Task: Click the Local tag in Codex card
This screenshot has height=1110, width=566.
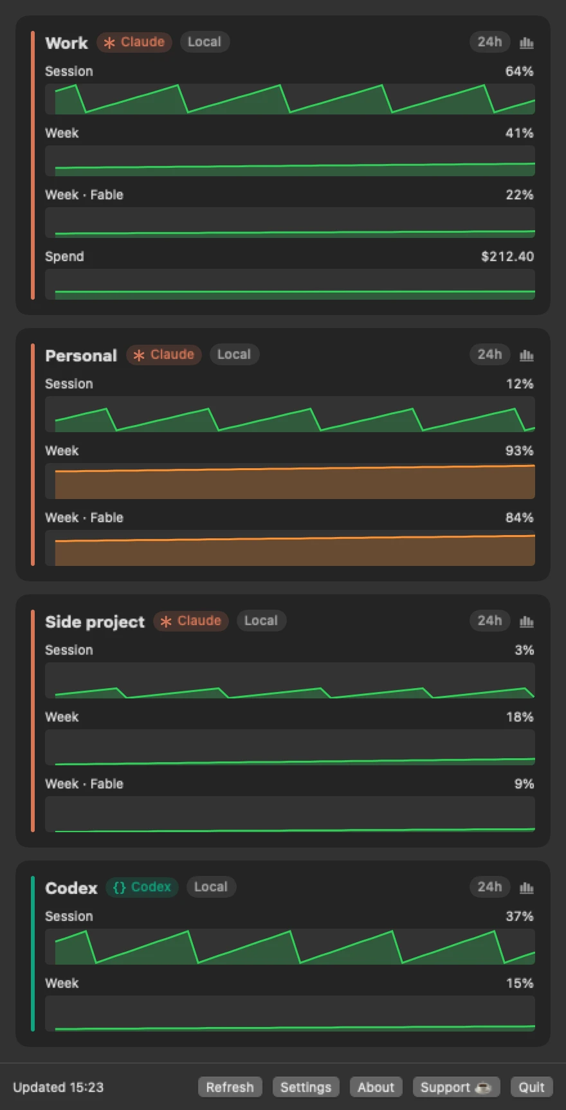Action: [211, 887]
